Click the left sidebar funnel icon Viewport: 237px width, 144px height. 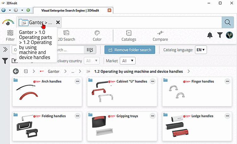point(5,61)
